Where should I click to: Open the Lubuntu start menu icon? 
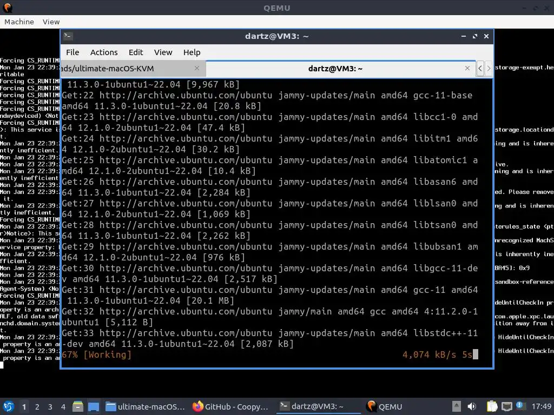click(x=8, y=406)
